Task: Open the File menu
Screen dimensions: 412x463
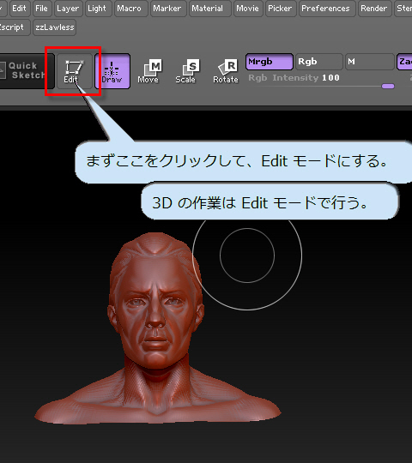Action: pyautogui.click(x=41, y=9)
